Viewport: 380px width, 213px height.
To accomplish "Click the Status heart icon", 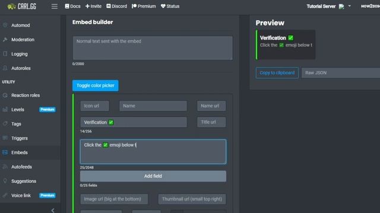I will coord(163,7).
